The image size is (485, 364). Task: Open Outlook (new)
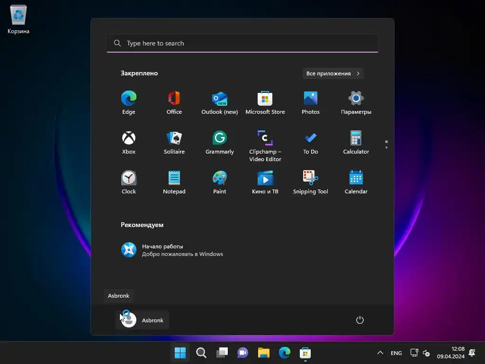pyautogui.click(x=220, y=103)
